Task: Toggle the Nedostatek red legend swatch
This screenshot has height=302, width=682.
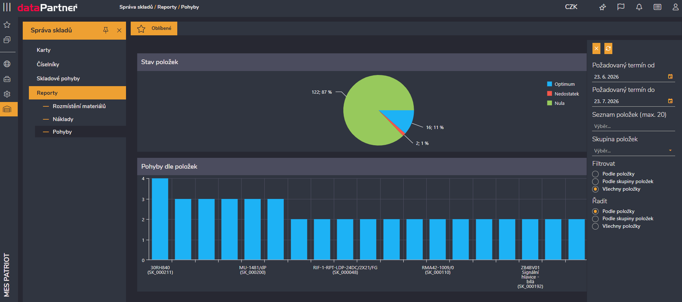Action: 549,93
